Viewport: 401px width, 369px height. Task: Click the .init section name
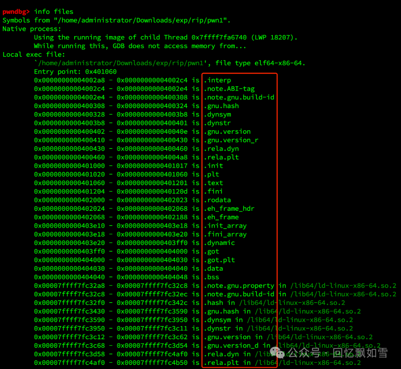(213, 166)
